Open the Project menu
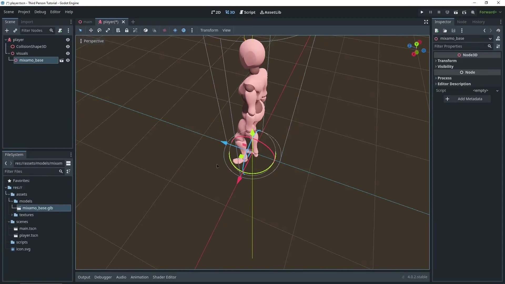 tap(24, 12)
